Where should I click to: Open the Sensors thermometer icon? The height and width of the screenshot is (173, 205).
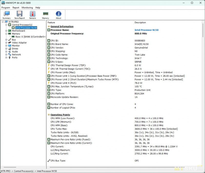click(33, 14)
